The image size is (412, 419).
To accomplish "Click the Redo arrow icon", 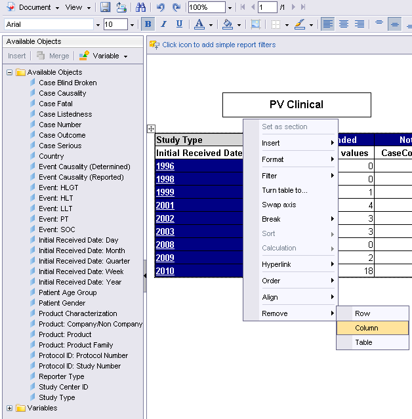I will (176, 7).
